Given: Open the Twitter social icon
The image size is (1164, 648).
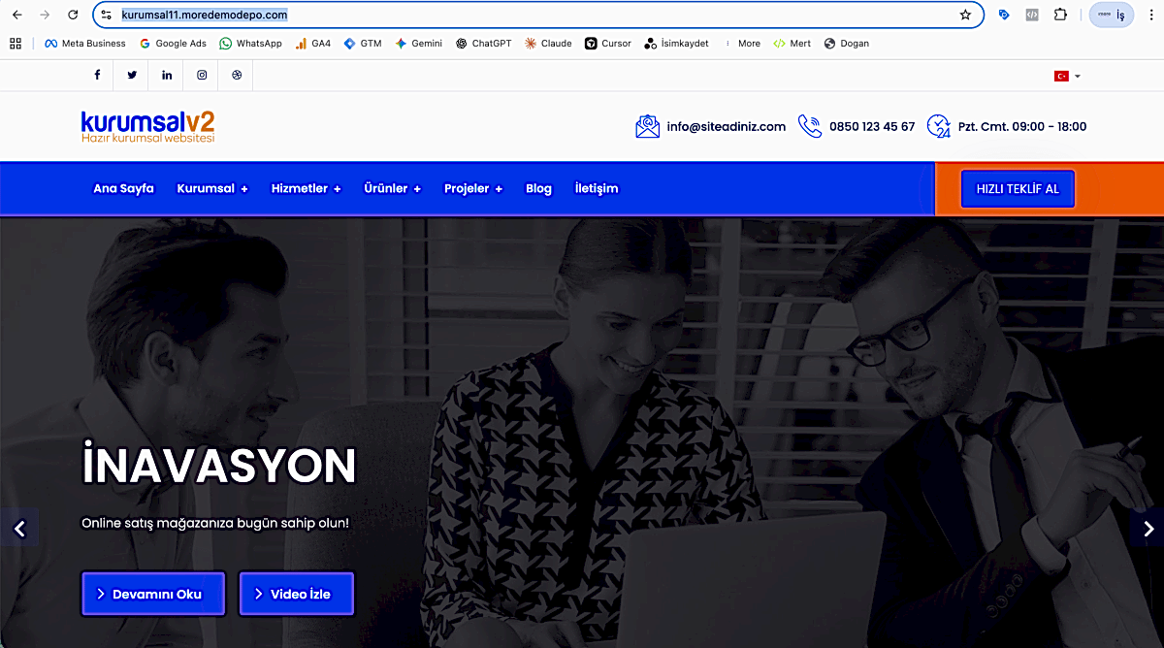Looking at the screenshot, I should pyautogui.click(x=132, y=76).
